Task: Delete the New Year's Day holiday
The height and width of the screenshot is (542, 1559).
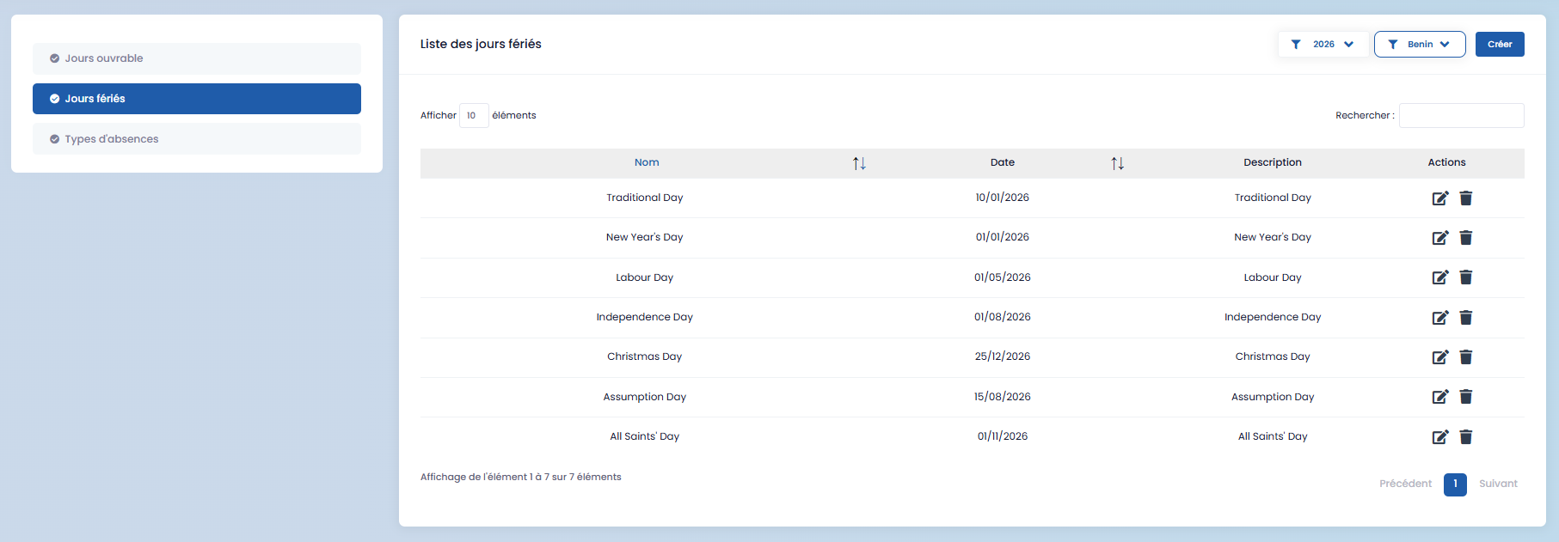Action: (x=1466, y=238)
